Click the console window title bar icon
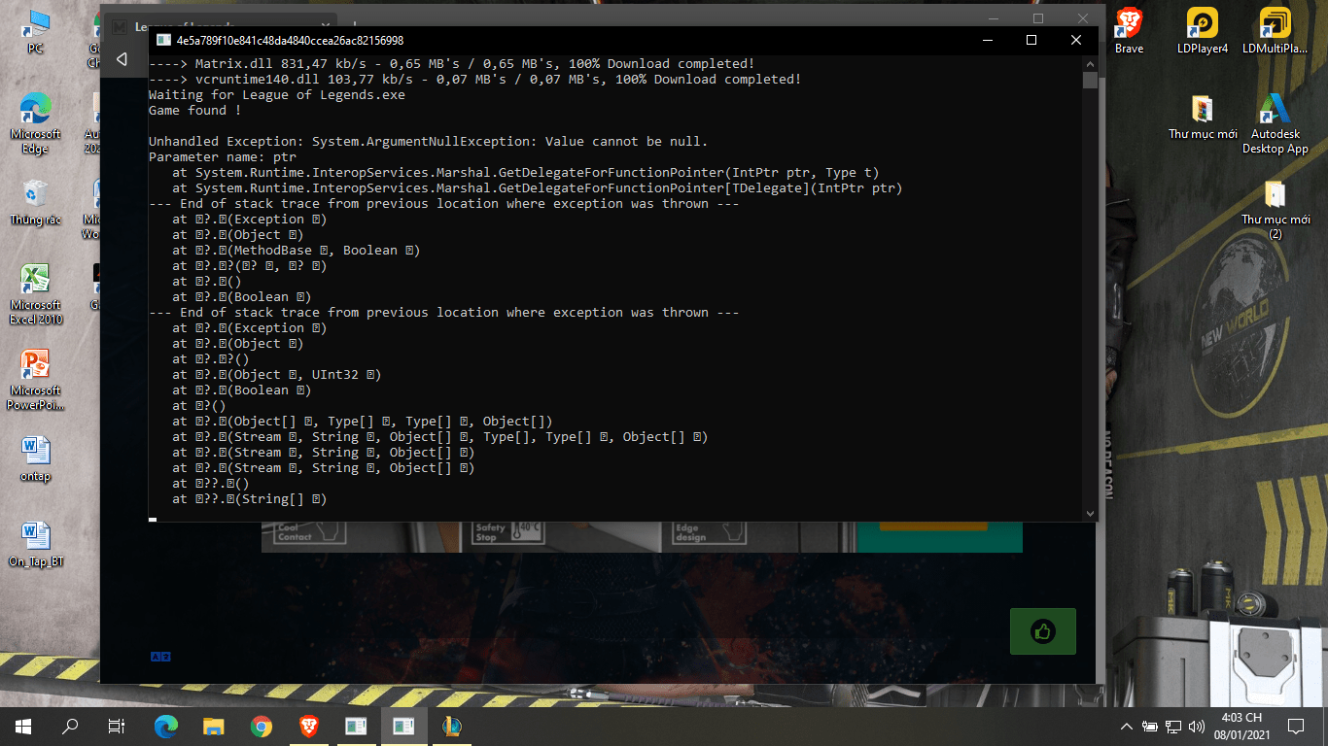1328x746 pixels. point(162,40)
